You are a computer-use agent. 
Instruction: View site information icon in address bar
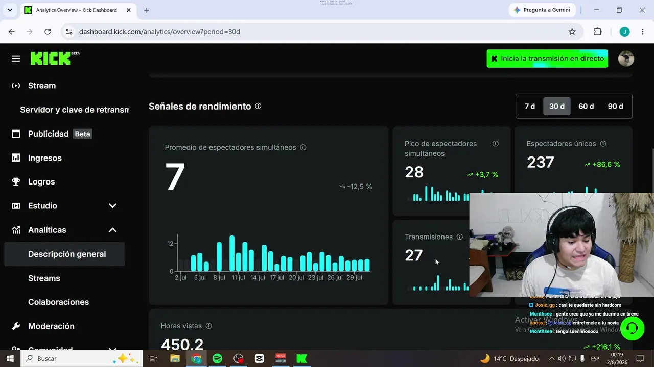pyautogui.click(x=69, y=32)
